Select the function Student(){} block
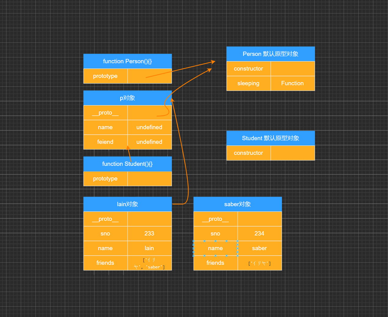Viewport: 388px width, 317px height. click(x=127, y=164)
